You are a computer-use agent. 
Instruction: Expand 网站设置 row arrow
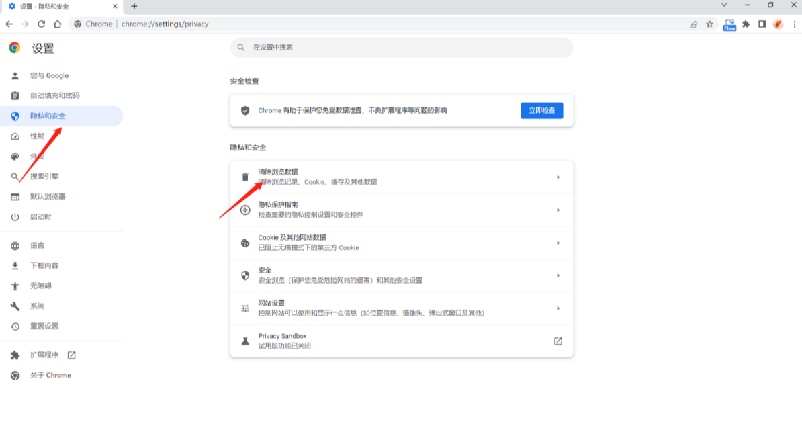(558, 308)
